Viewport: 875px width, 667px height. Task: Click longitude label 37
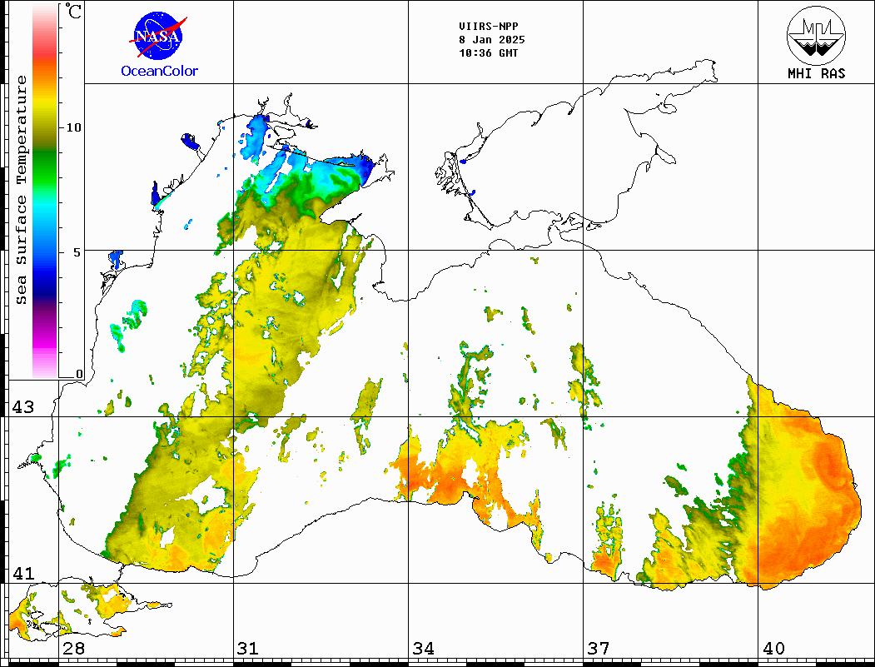tap(599, 648)
